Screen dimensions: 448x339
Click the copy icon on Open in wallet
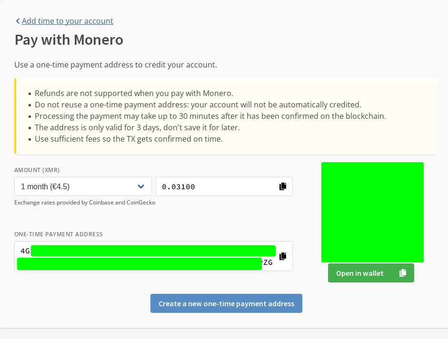(403, 273)
